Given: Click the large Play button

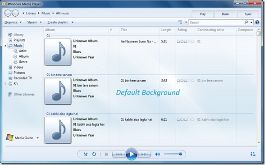Looking at the screenshot, I should (x=132, y=154).
